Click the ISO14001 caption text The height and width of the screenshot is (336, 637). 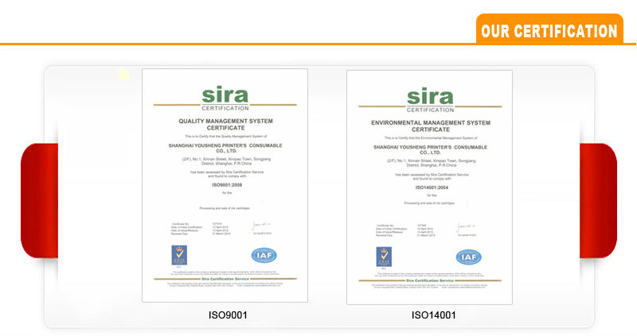[x=433, y=315]
